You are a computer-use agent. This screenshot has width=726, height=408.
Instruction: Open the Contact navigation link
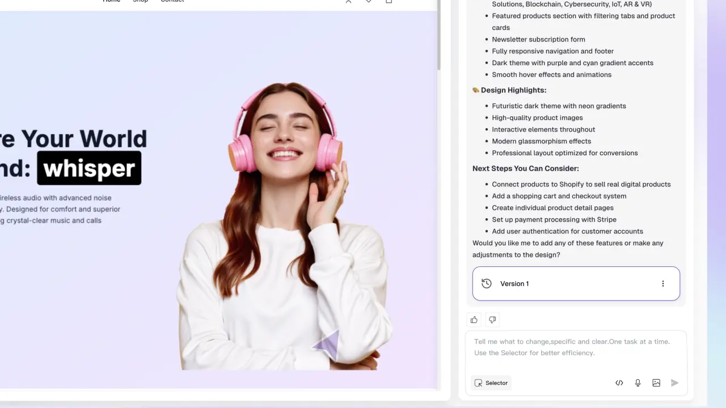point(172,2)
